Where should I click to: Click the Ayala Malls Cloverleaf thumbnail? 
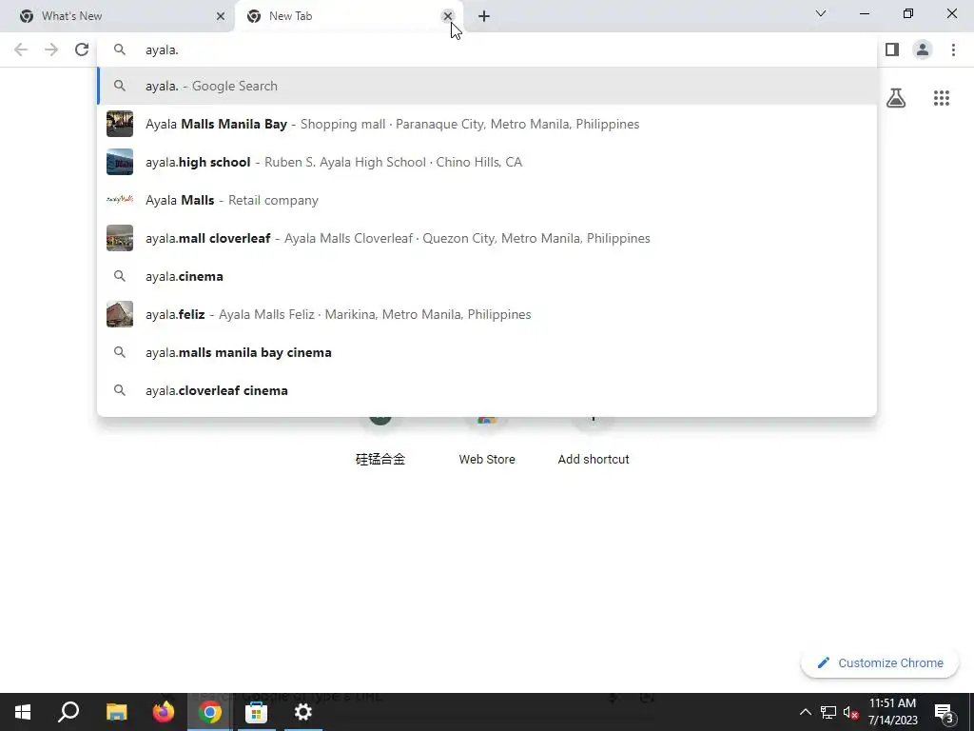click(120, 238)
